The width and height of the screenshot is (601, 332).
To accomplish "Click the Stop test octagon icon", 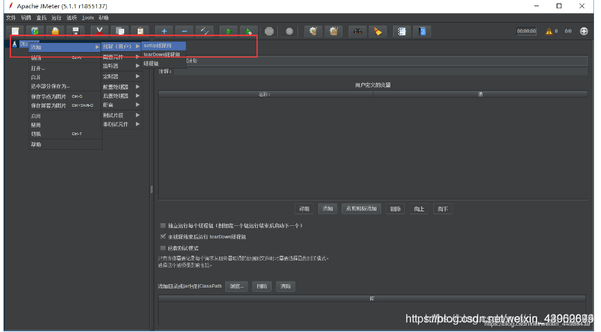I will [269, 31].
